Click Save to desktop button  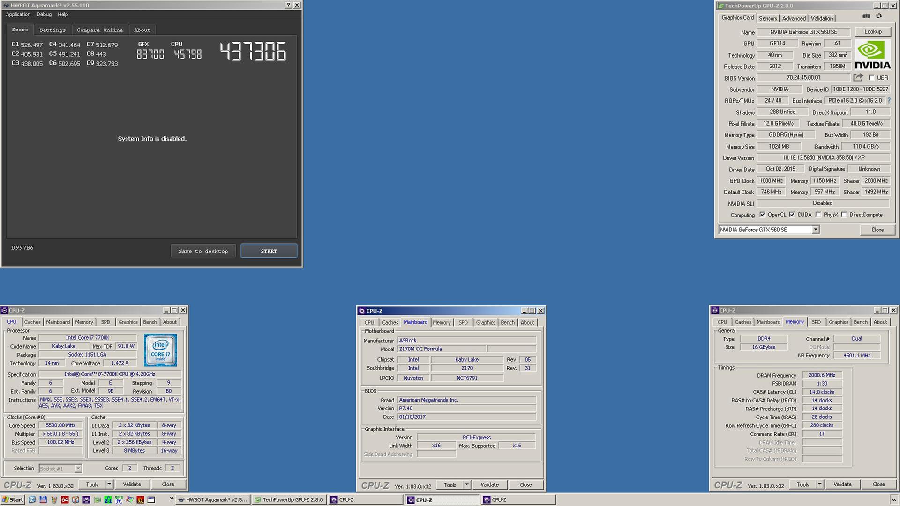coord(203,251)
